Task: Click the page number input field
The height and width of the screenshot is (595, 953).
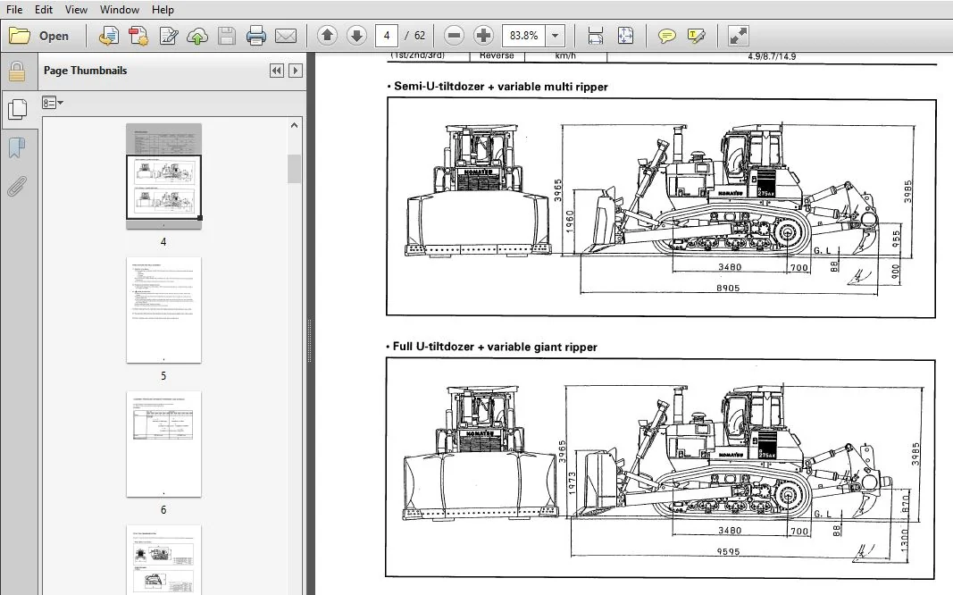Action: pyautogui.click(x=387, y=36)
